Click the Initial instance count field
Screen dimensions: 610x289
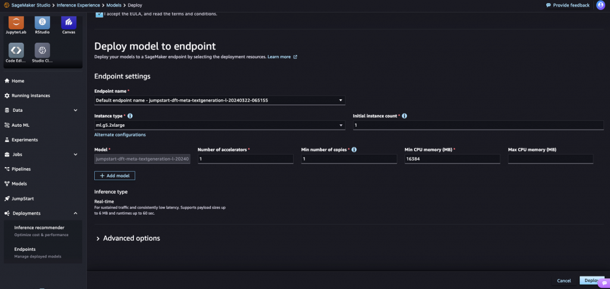478,125
